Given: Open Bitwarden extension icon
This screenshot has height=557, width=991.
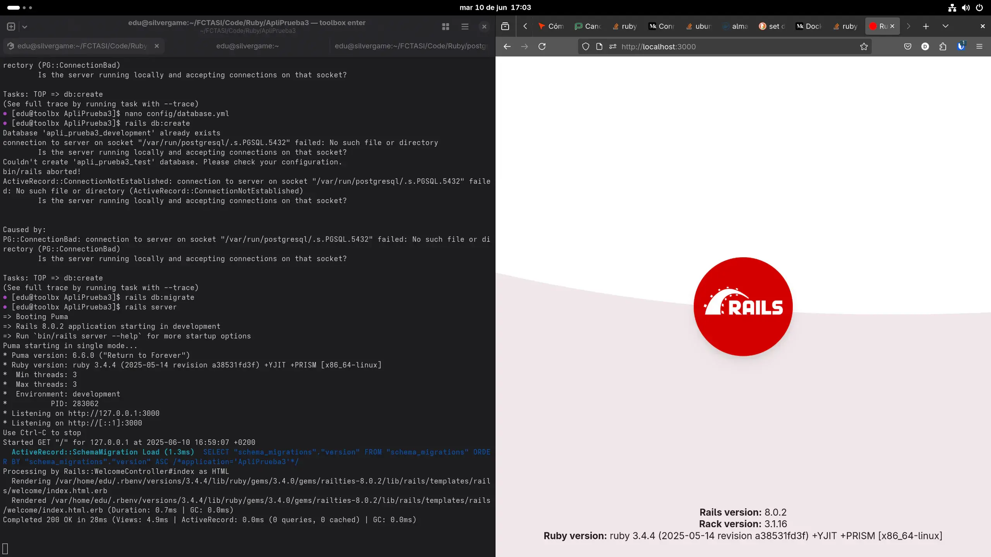Looking at the screenshot, I should (x=961, y=46).
